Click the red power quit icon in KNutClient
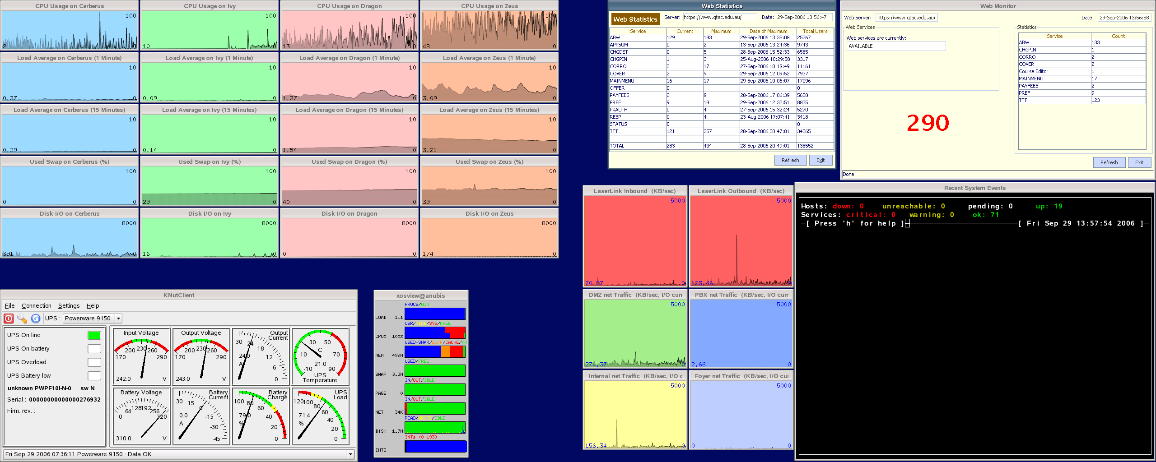Screen dimensions: 1156x462 click(x=9, y=319)
